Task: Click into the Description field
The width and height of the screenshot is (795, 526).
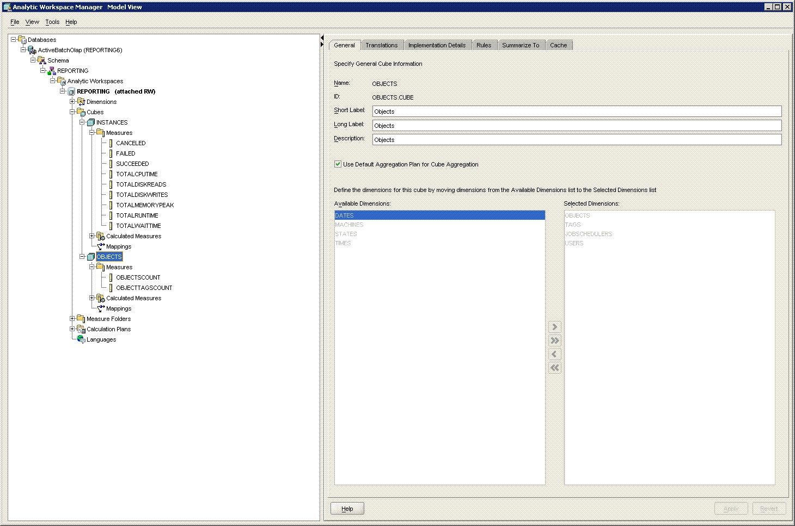Action: 577,140
